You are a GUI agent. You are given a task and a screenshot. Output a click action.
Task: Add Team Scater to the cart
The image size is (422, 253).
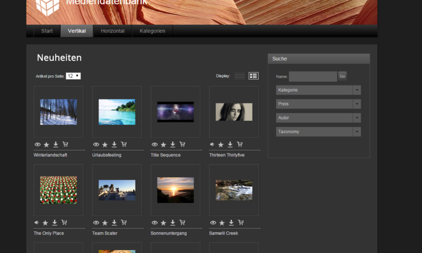[x=124, y=222]
